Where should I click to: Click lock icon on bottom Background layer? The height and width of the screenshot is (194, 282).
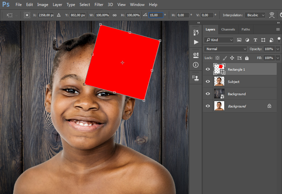pos(269,106)
